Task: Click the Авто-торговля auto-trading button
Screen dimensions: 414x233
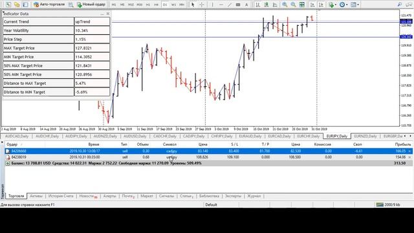Action: [x=49, y=5]
